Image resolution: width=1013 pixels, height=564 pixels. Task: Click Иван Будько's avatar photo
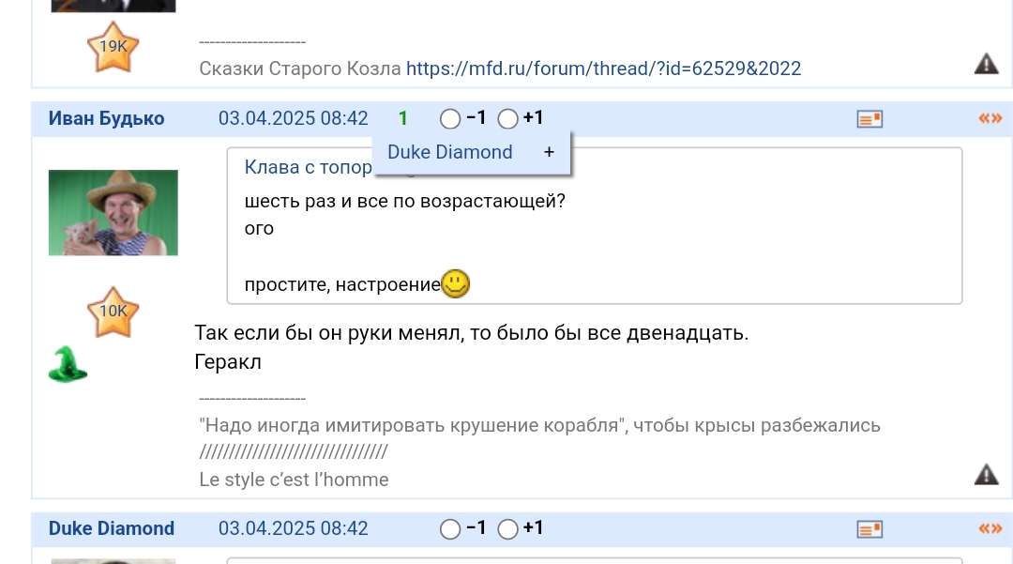[113, 213]
